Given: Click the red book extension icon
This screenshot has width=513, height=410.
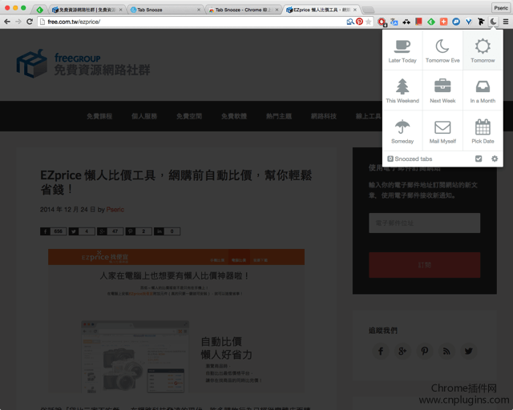Looking at the screenshot, I should (x=418, y=22).
